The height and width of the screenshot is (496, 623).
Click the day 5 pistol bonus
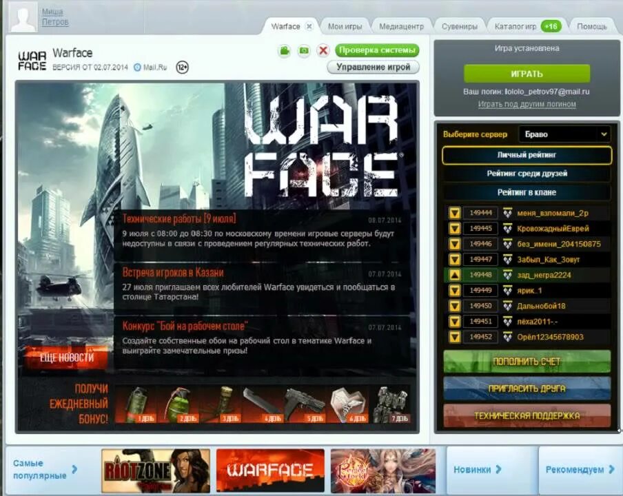[305, 404]
